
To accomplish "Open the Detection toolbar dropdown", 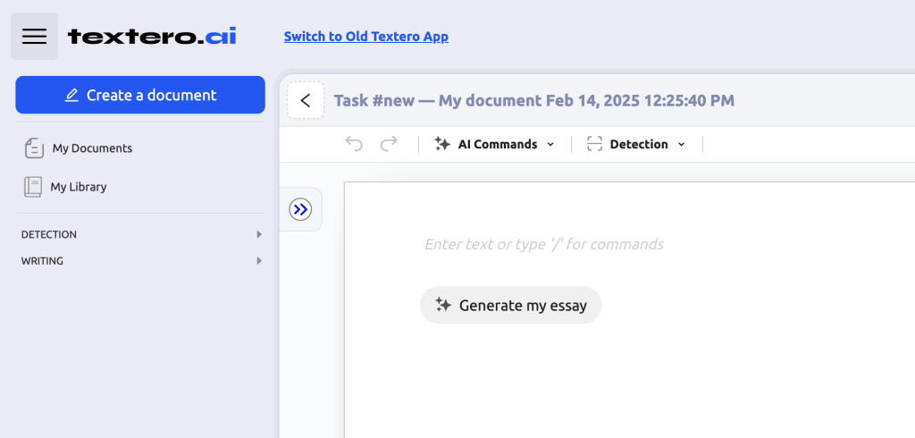I will (x=636, y=144).
